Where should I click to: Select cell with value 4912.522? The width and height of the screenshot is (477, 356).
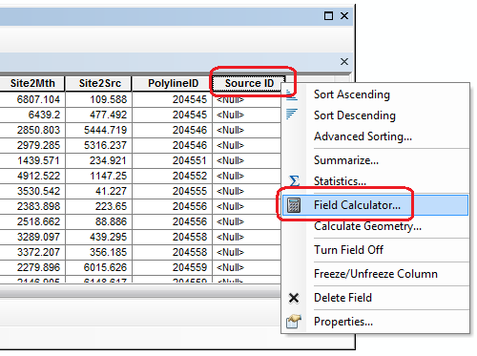coord(32,176)
